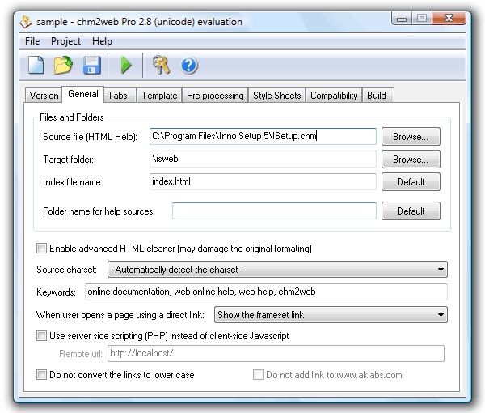Open the Source charset dropdown
This screenshot has width=485, height=413.
pos(277,269)
